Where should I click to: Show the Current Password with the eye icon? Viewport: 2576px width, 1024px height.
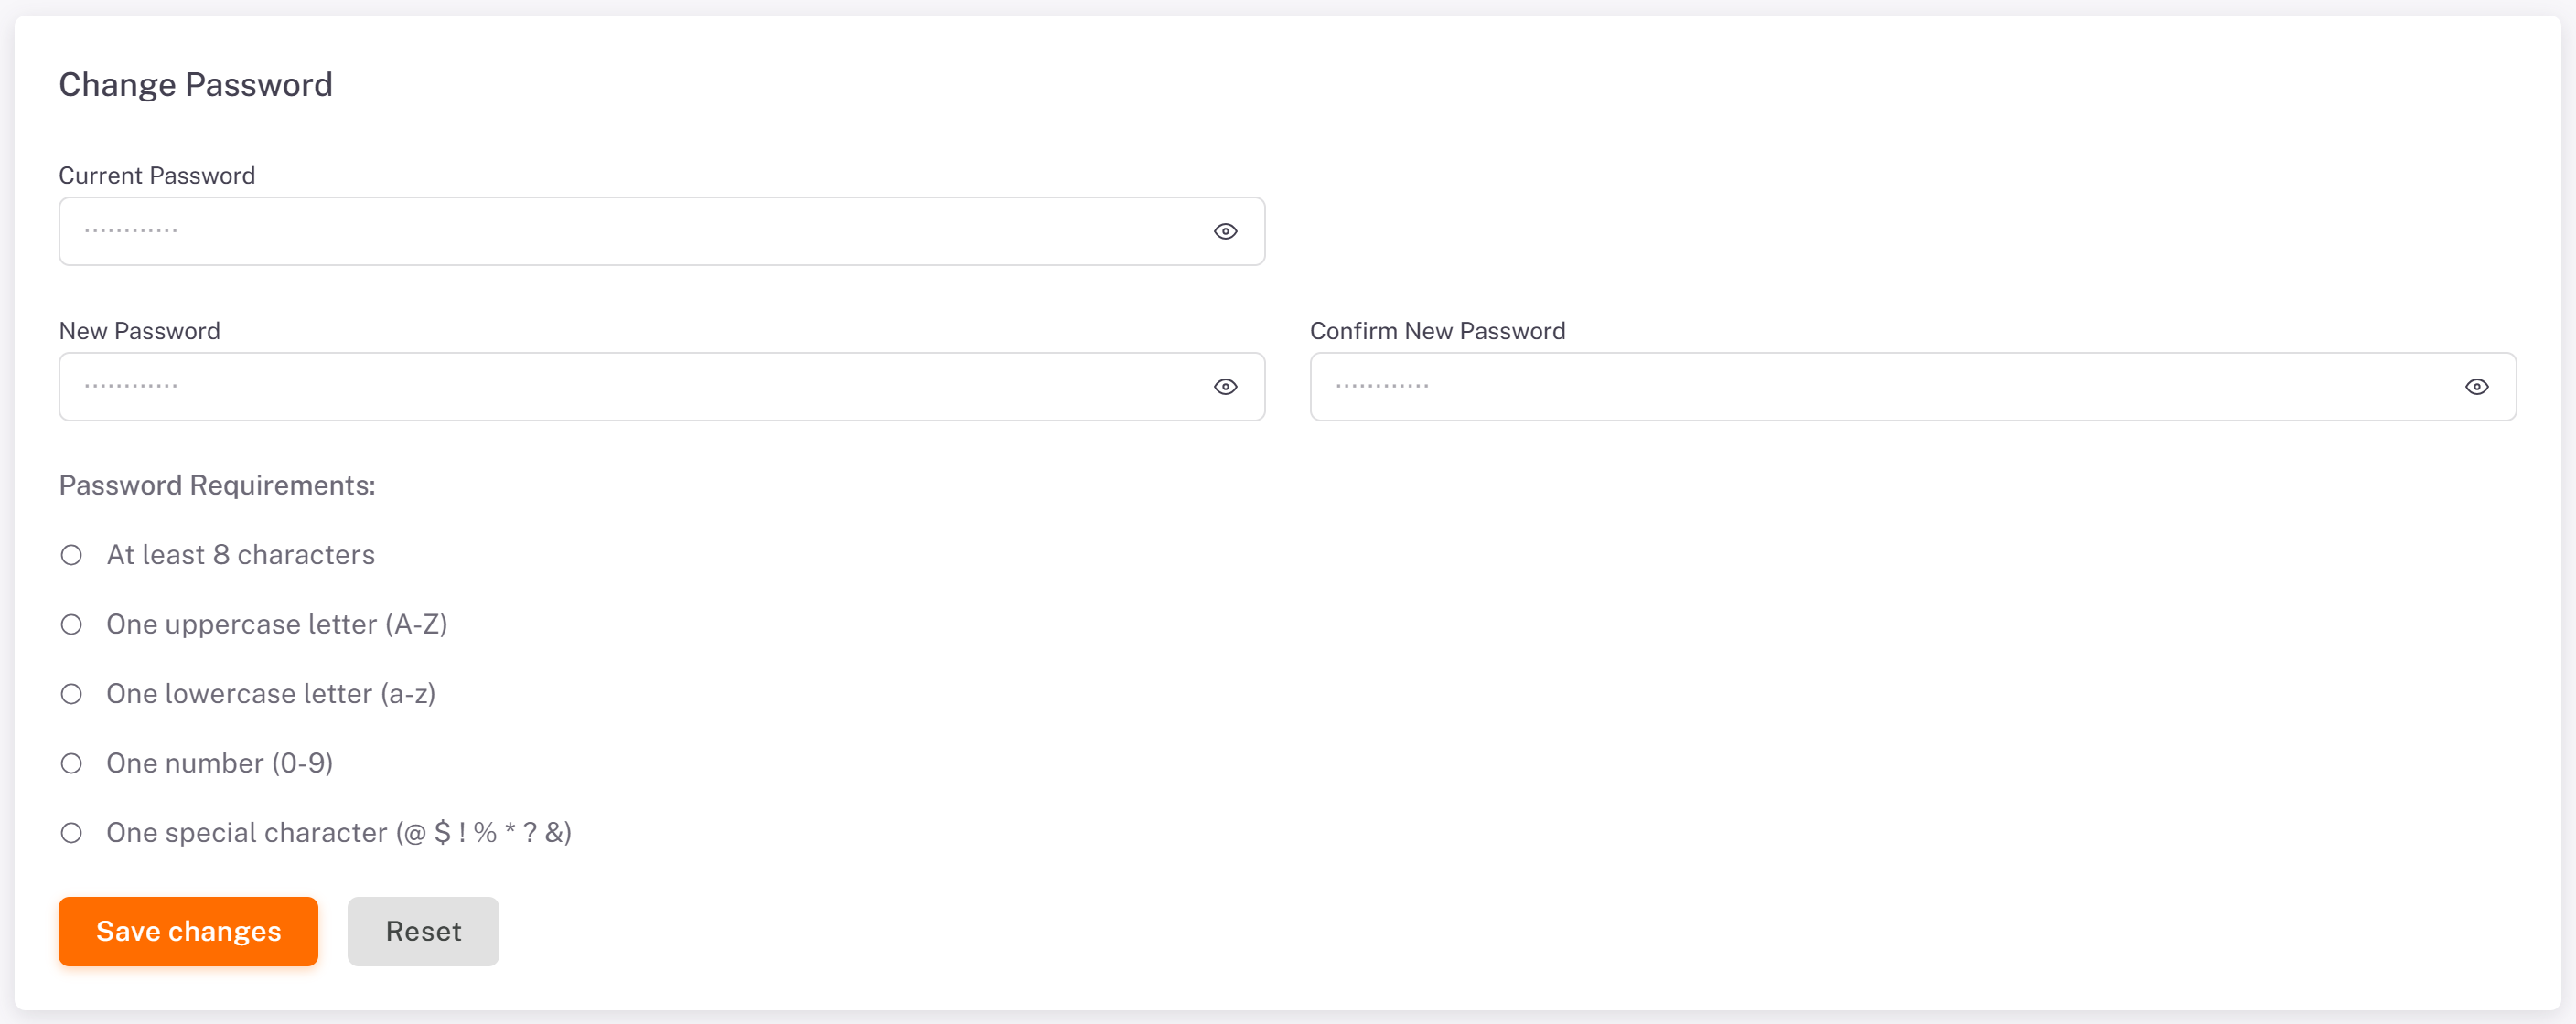point(1225,232)
